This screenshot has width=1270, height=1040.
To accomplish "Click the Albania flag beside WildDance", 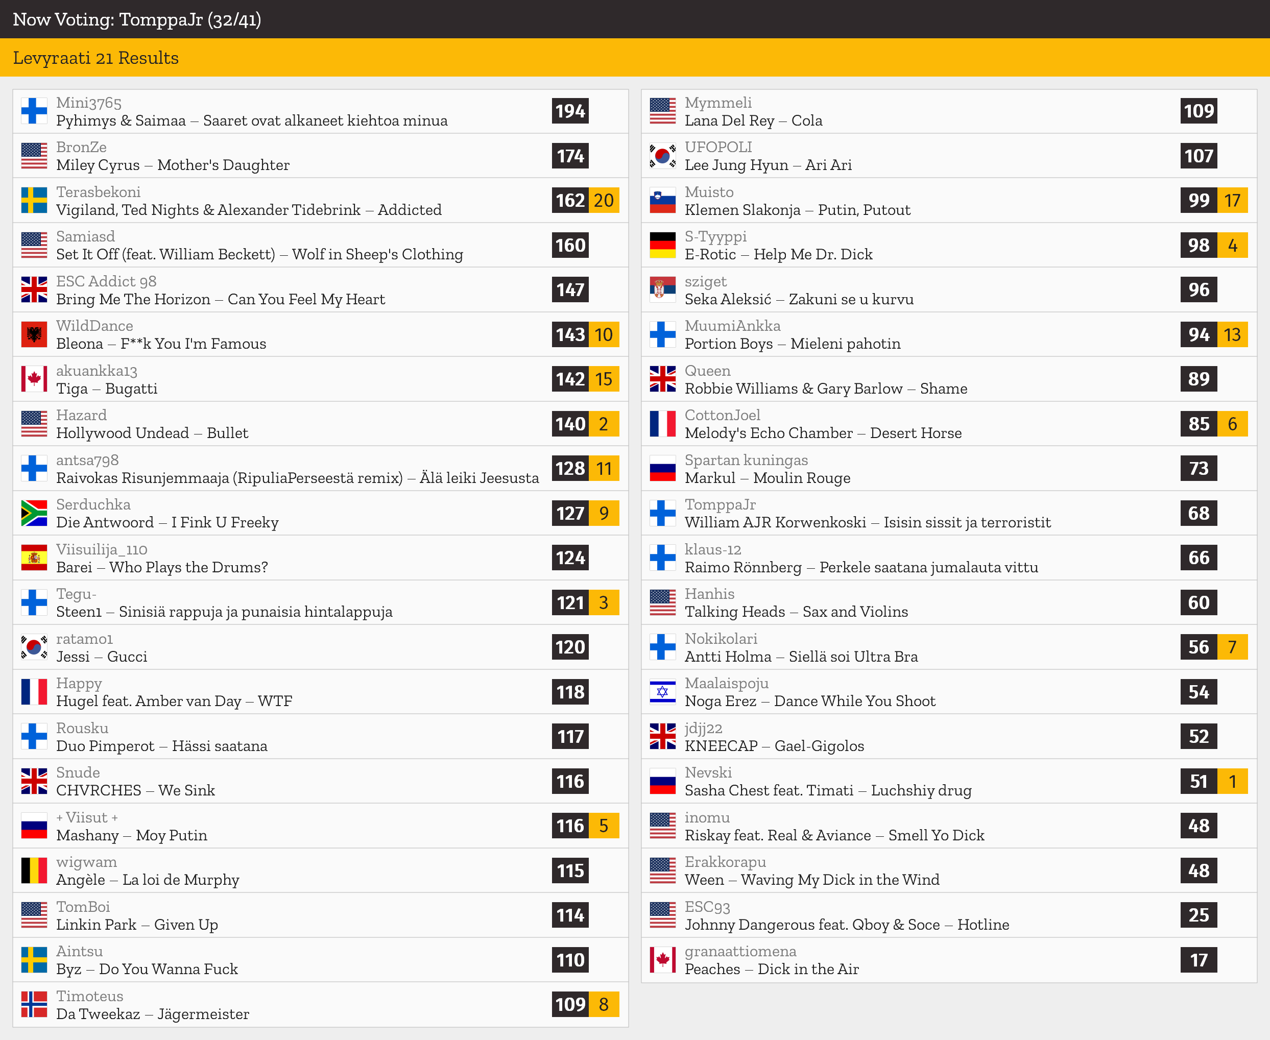I will point(34,335).
